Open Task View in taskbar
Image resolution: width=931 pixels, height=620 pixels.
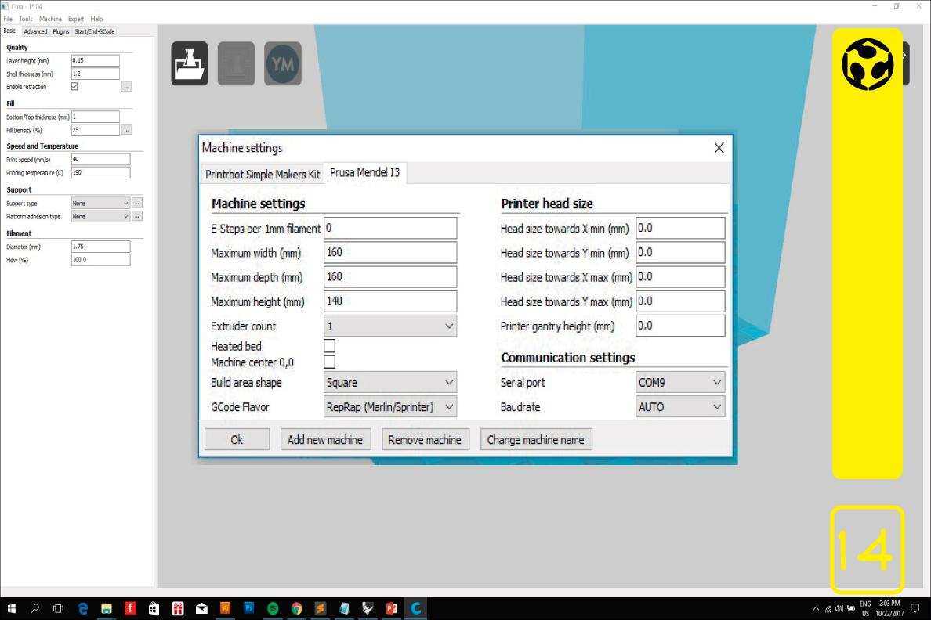coord(58,608)
